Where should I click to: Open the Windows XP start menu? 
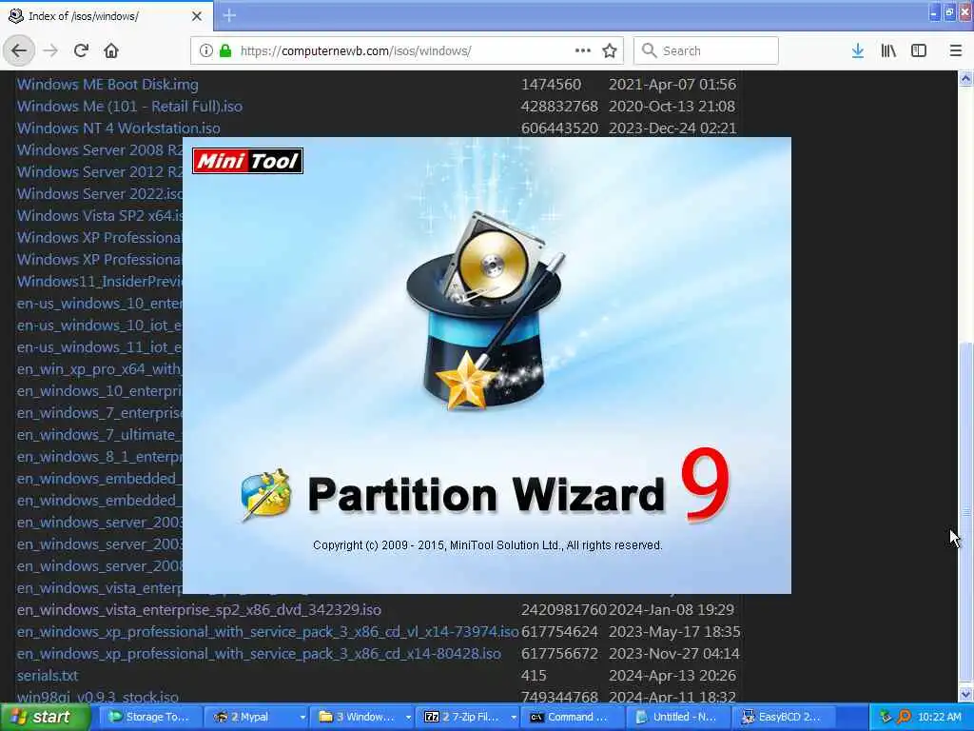[44, 717]
